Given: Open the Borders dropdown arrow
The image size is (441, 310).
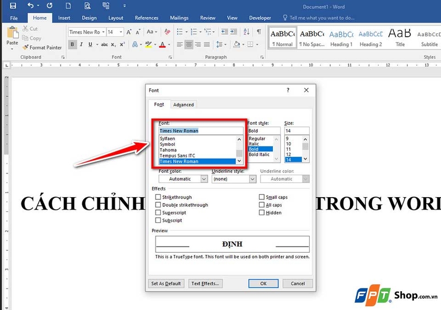Looking at the screenshot, I should 257,45.
